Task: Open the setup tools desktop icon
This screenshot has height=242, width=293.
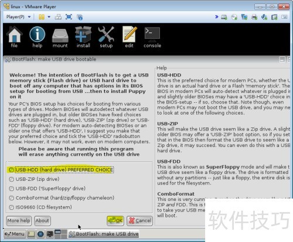Action: tap(106, 37)
